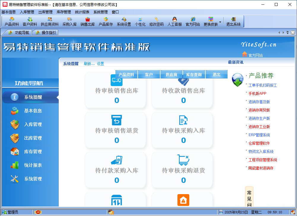This screenshot has height=216, width=297.
Task: Switch to the 操作指引 tab
Action: [46, 33]
